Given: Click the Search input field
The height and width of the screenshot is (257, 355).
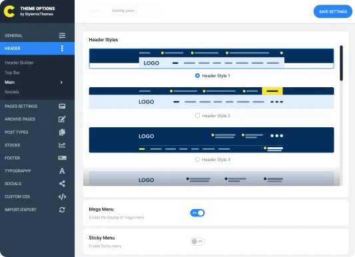Looking at the screenshot, I should pyautogui.click(x=124, y=11).
